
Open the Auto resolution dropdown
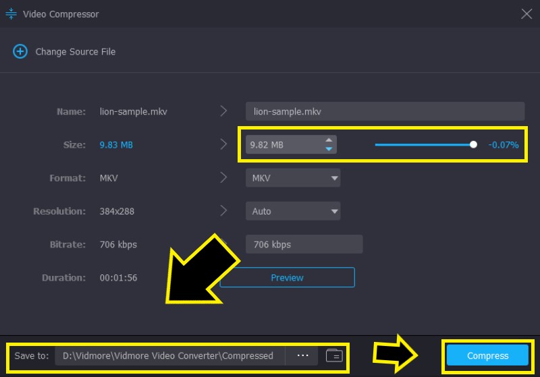pyautogui.click(x=293, y=211)
